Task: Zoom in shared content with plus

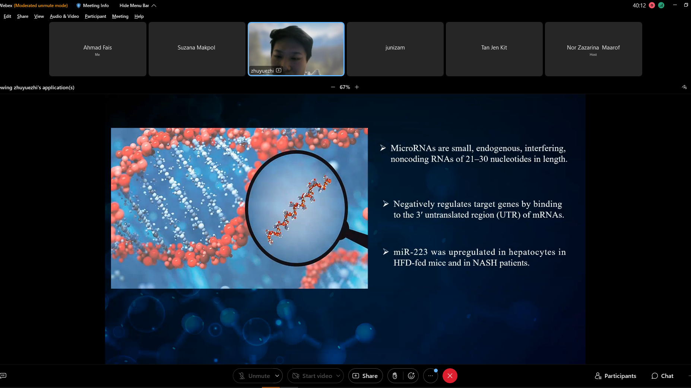Action: [x=357, y=87]
